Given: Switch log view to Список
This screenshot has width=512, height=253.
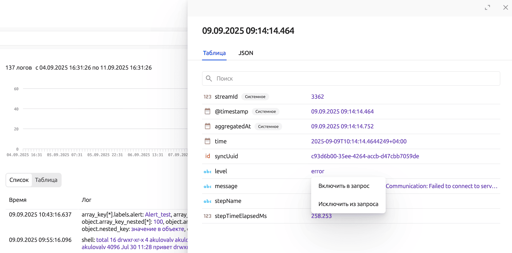Looking at the screenshot, I should click(19, 180).
